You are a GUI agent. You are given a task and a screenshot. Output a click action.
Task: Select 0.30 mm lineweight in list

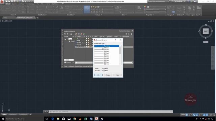[x=107, y=62]
